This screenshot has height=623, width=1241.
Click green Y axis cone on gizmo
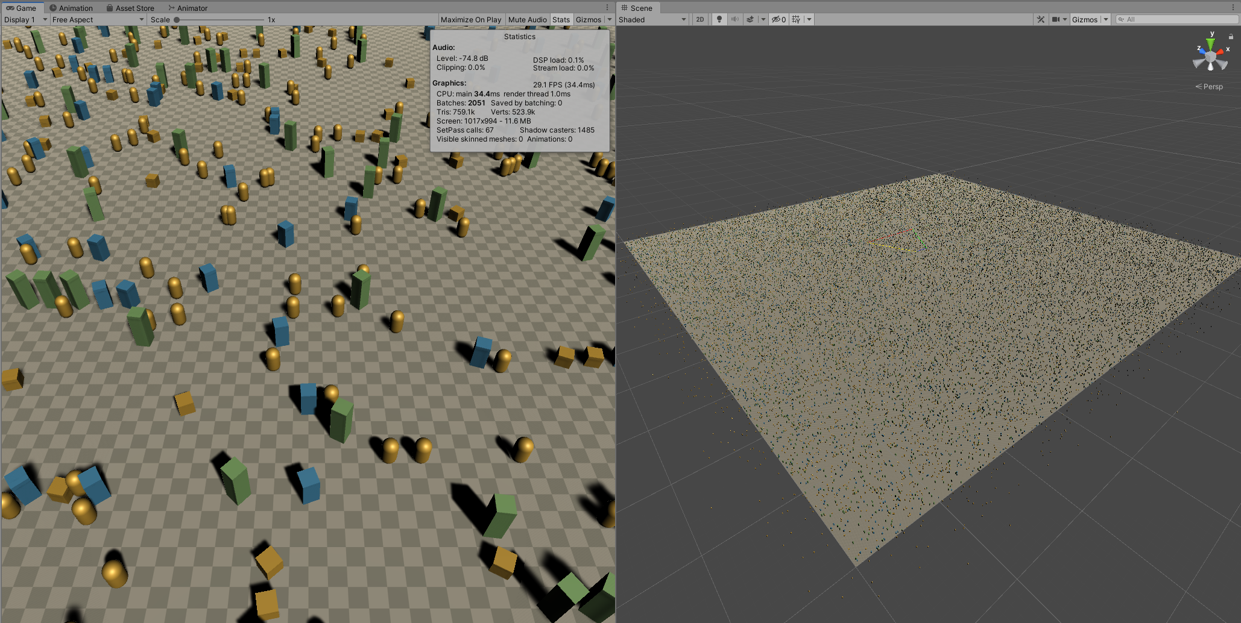click(x=1210, y=45)
